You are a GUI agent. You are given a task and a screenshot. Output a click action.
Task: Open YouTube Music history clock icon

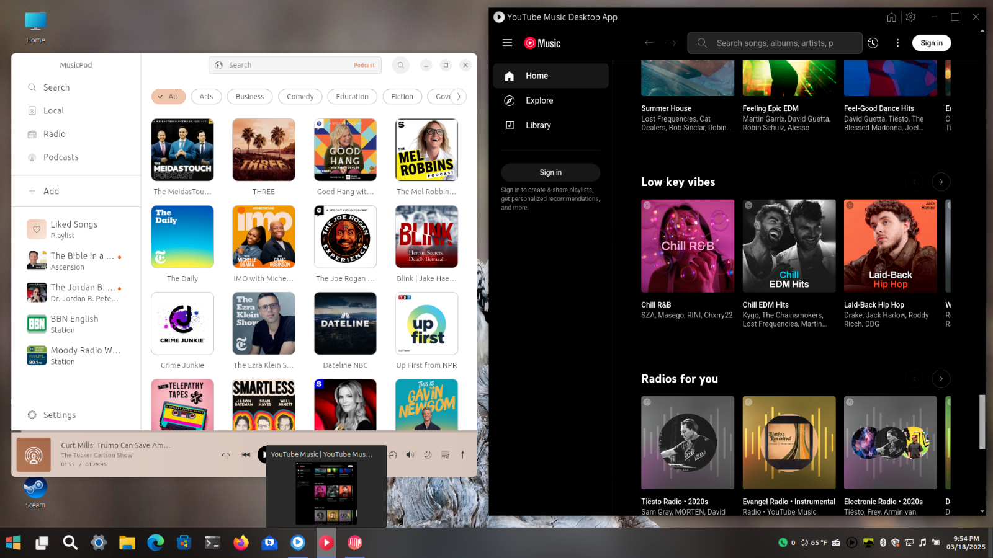(x=873, y=43)
